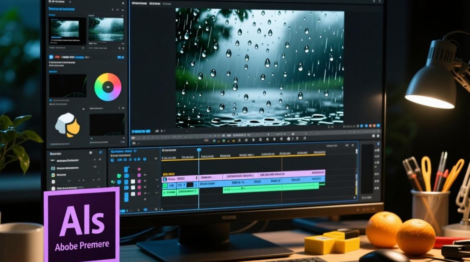Screen dimensions: 470x262
Task: Switch to the first tab above the program monitor
Action: point(139,3)
